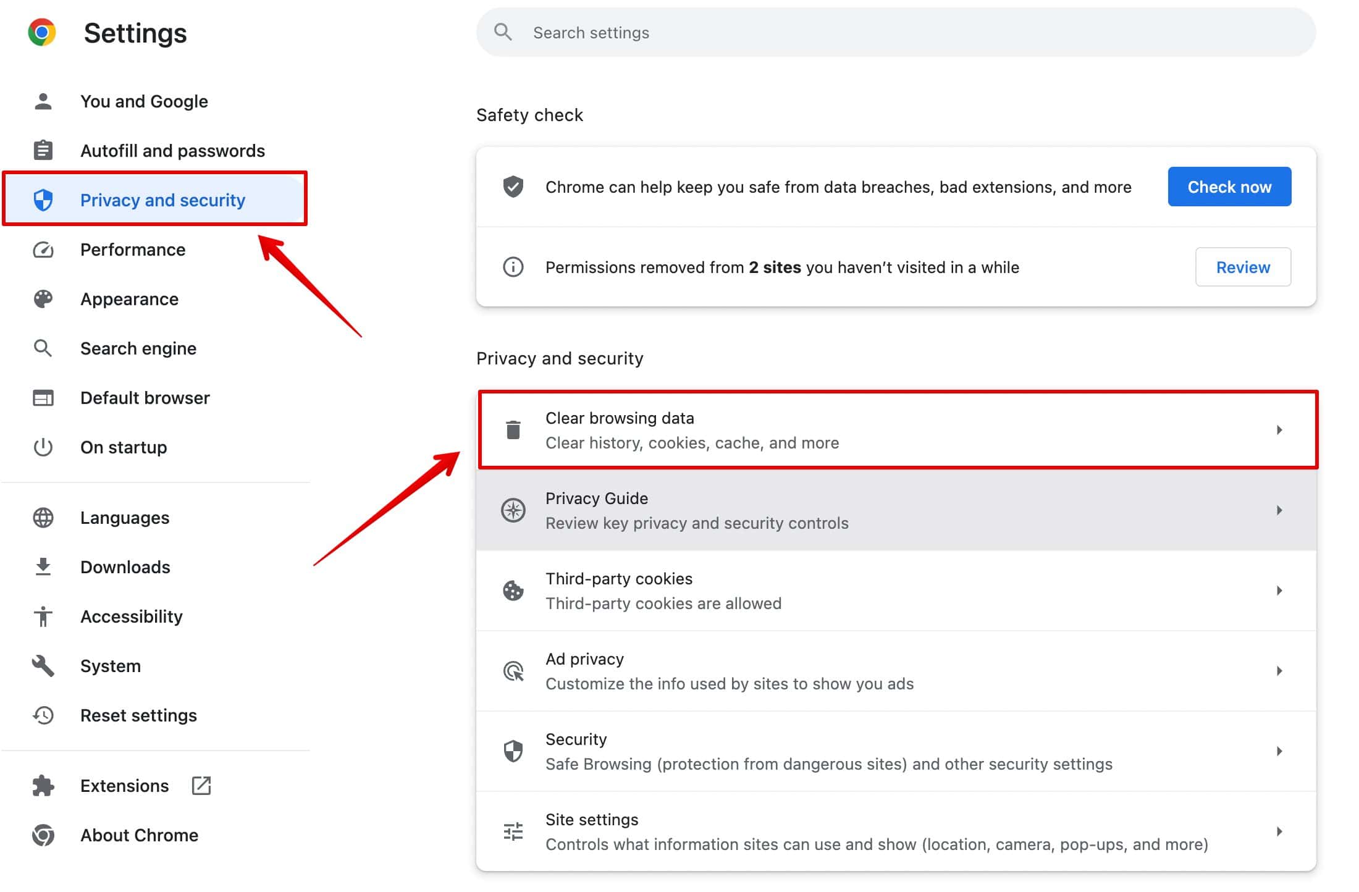The image size is (1359, 892).
Task: Click the Review permissions button
Action: (x=1242, y=267)
